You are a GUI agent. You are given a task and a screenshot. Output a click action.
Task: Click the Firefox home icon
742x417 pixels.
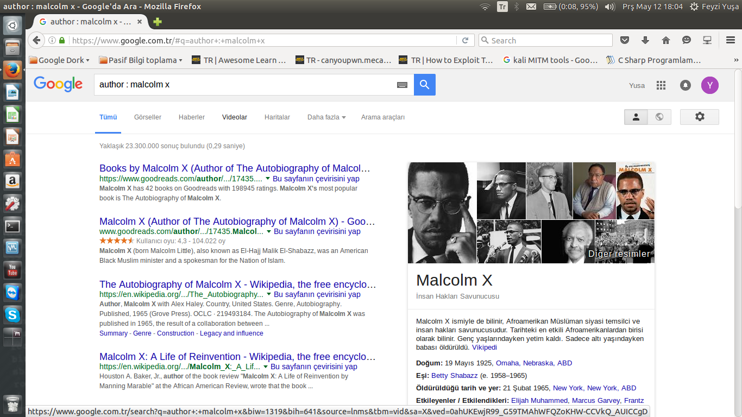click(666, 40)
